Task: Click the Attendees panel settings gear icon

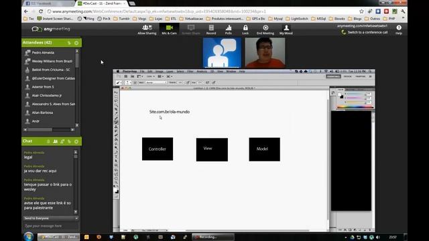Action: (x=76, y=43)
